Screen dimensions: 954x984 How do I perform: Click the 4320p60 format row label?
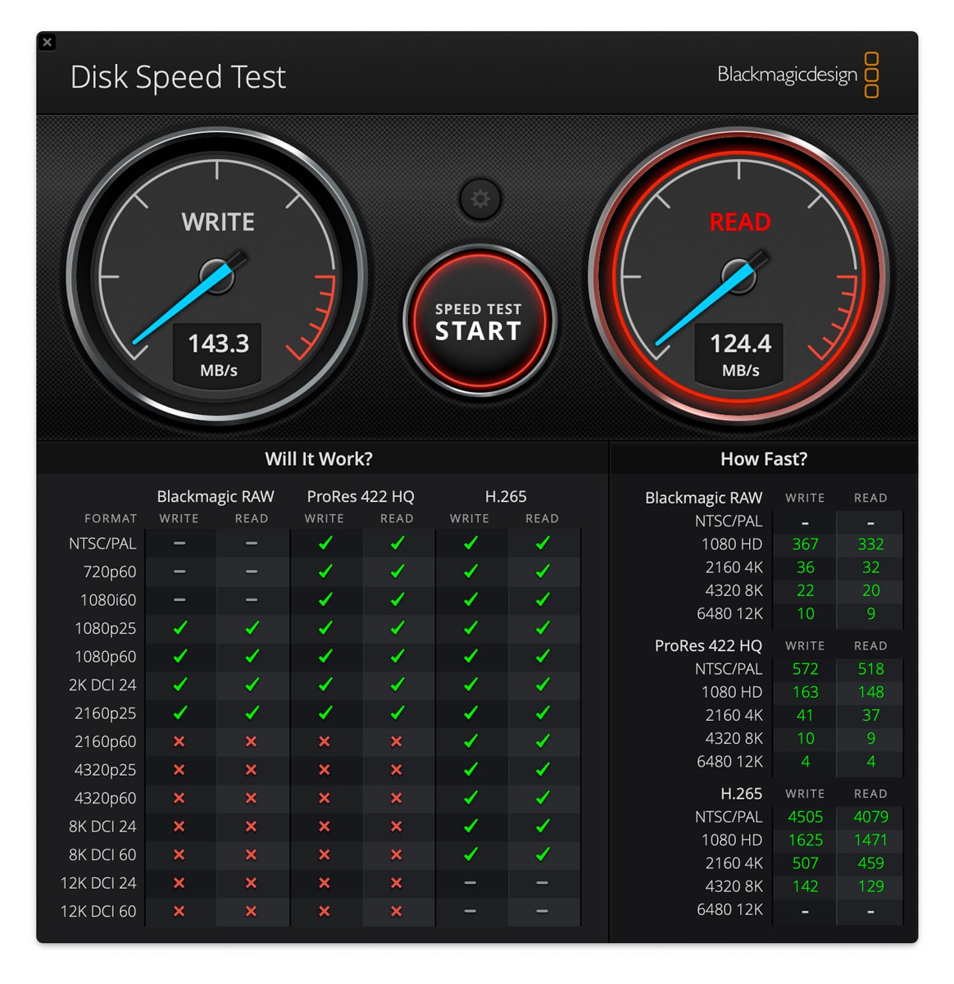106,799
